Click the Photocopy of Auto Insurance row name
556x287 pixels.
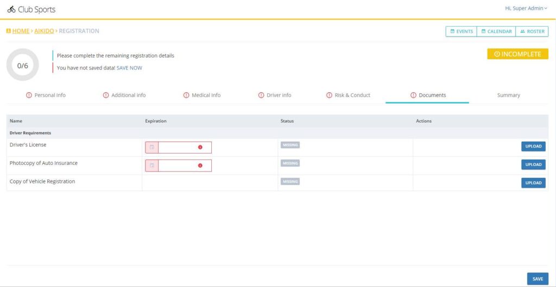tap(43, 163)
